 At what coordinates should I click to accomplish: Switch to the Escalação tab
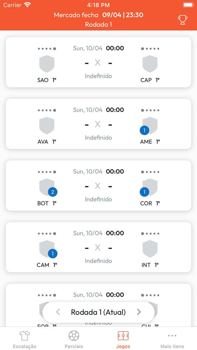click(x=25, y=340)
